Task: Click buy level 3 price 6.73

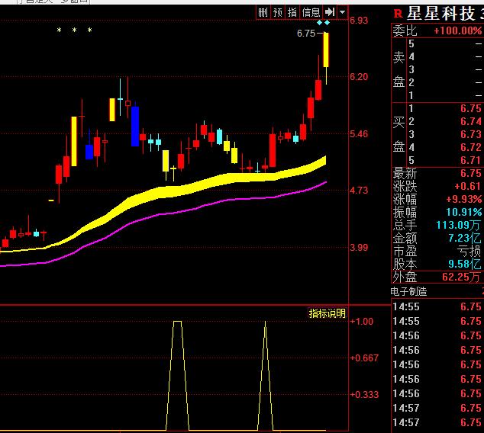Action: 471,134
